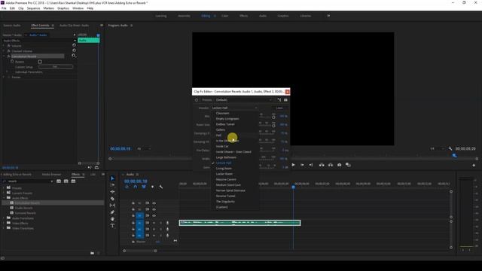Select the Slip tool
The height and width of the screenshot is (271, 482).
pos(112,206)
